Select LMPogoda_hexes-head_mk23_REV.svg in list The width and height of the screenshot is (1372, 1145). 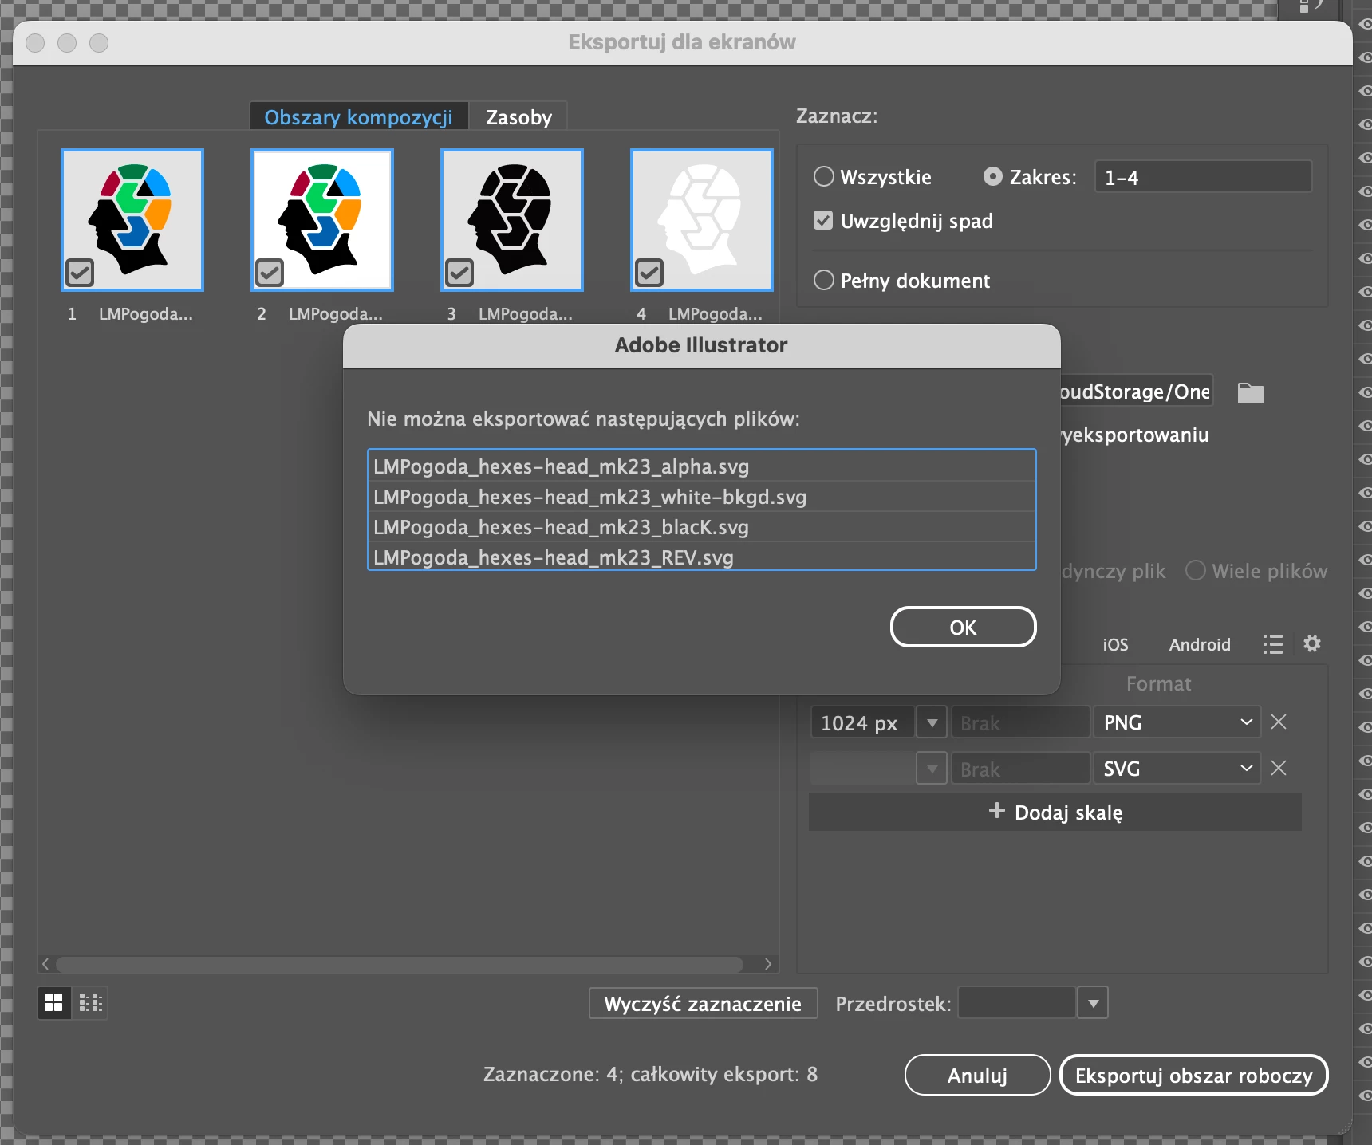701,557
